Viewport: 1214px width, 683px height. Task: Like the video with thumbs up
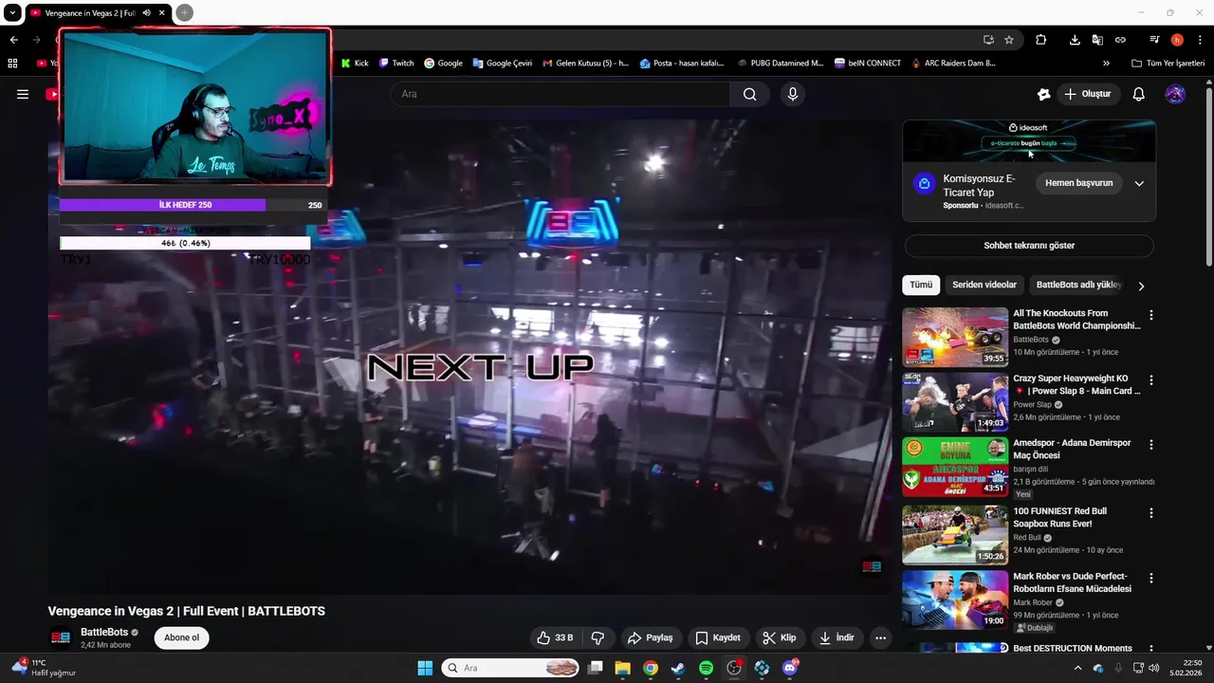point(555,637)
